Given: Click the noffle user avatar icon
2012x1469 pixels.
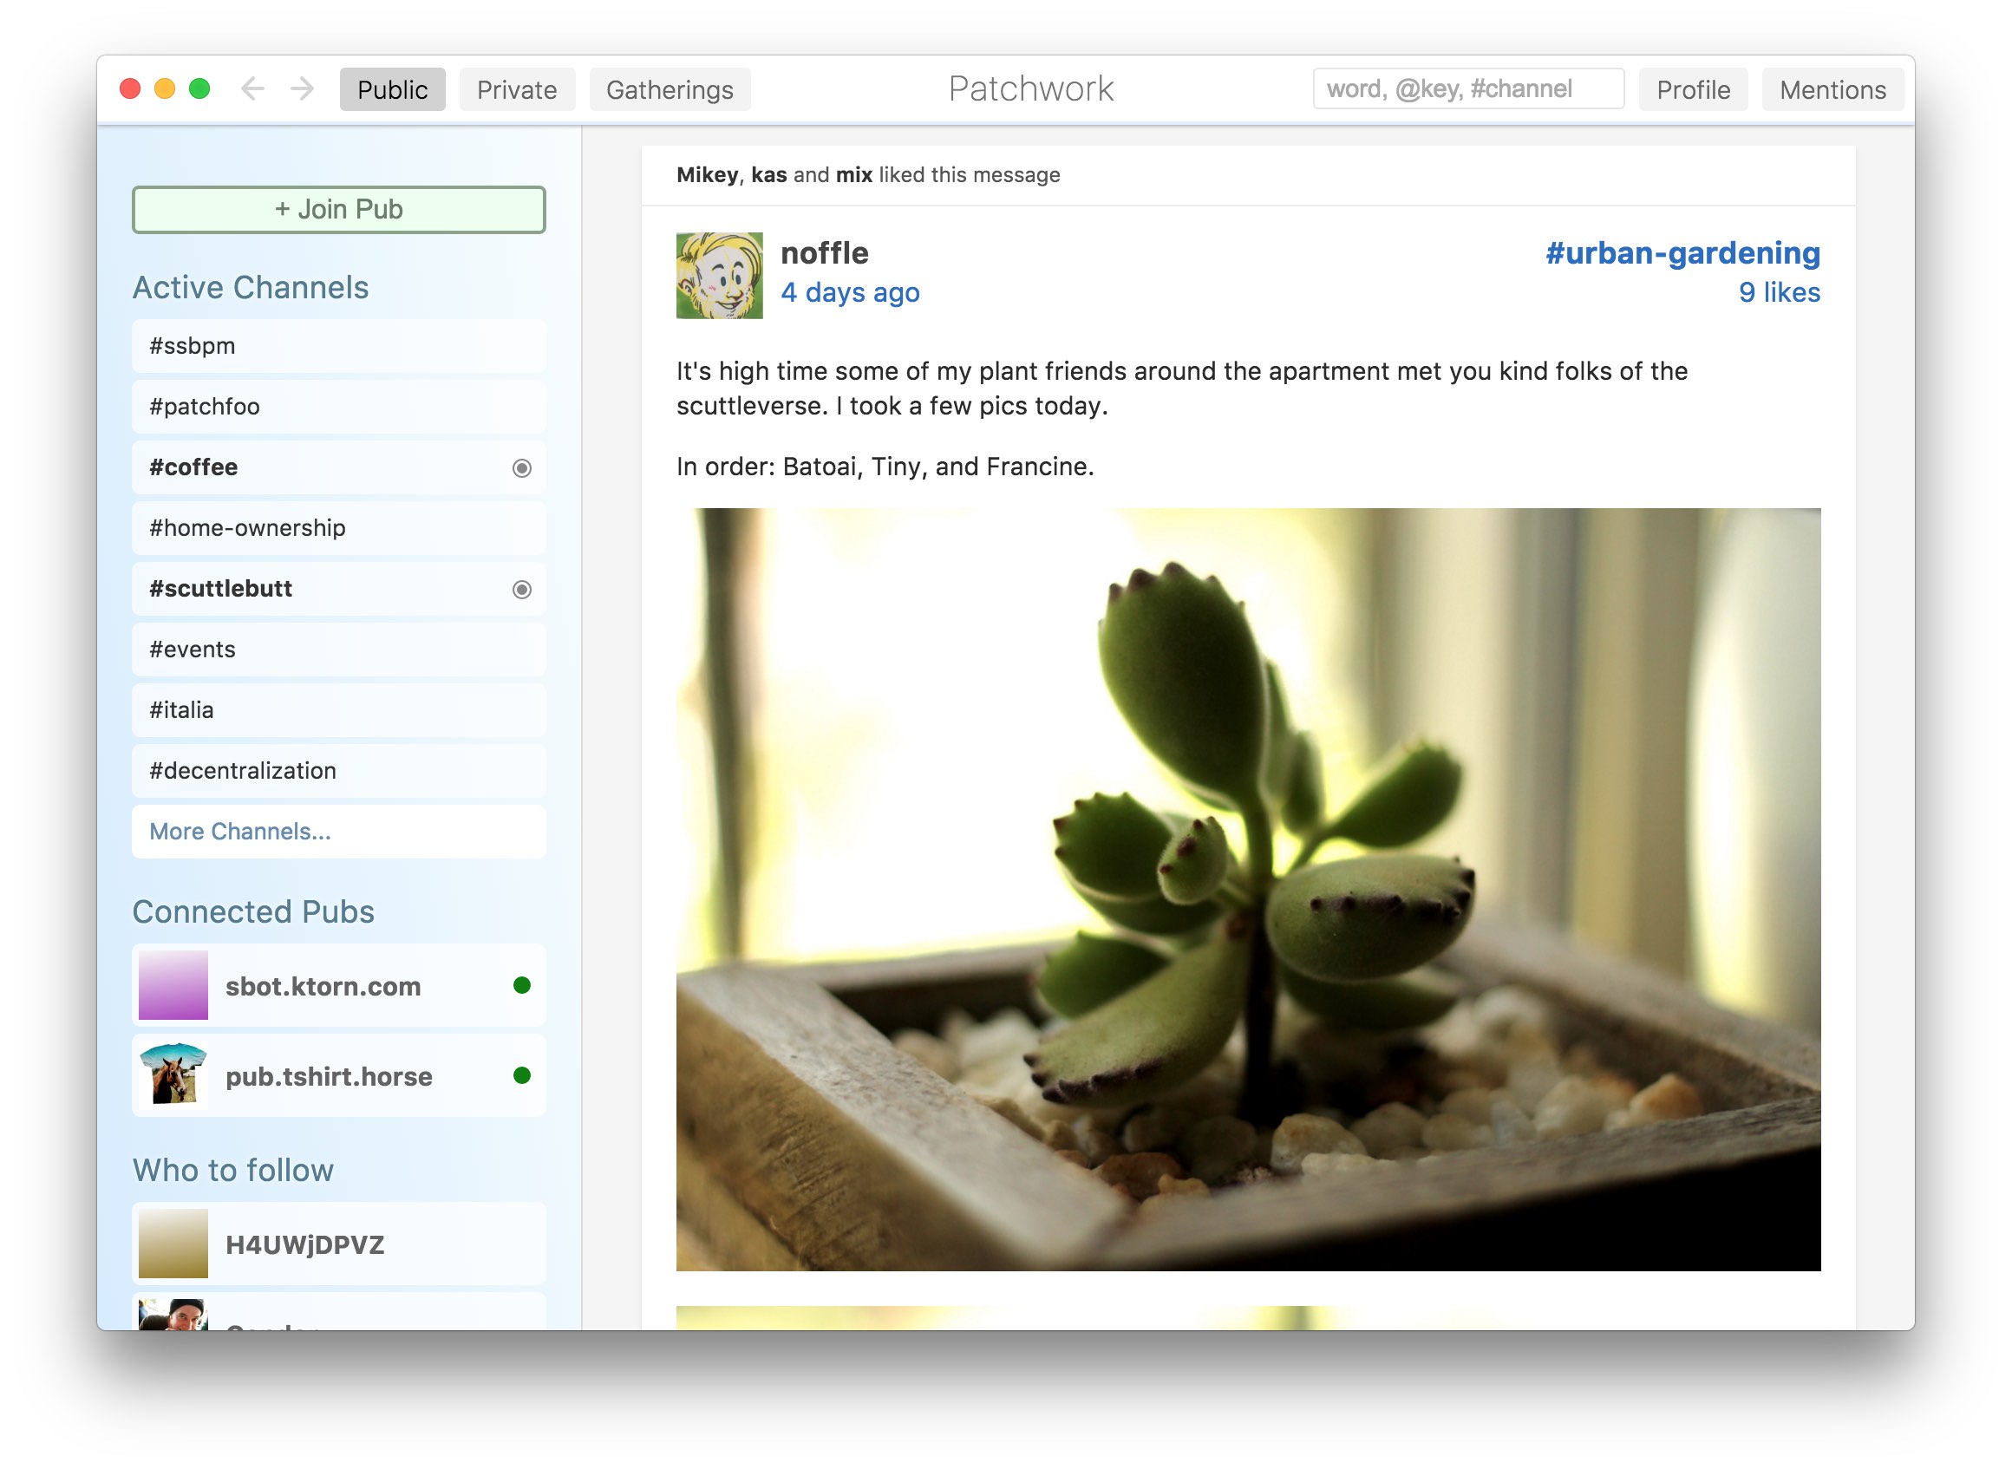Looking at the screenshot, I should (x=720, y=273).
